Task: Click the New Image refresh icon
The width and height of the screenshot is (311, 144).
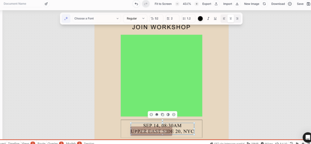Action: pyautogui.click(x=264, y=4)
